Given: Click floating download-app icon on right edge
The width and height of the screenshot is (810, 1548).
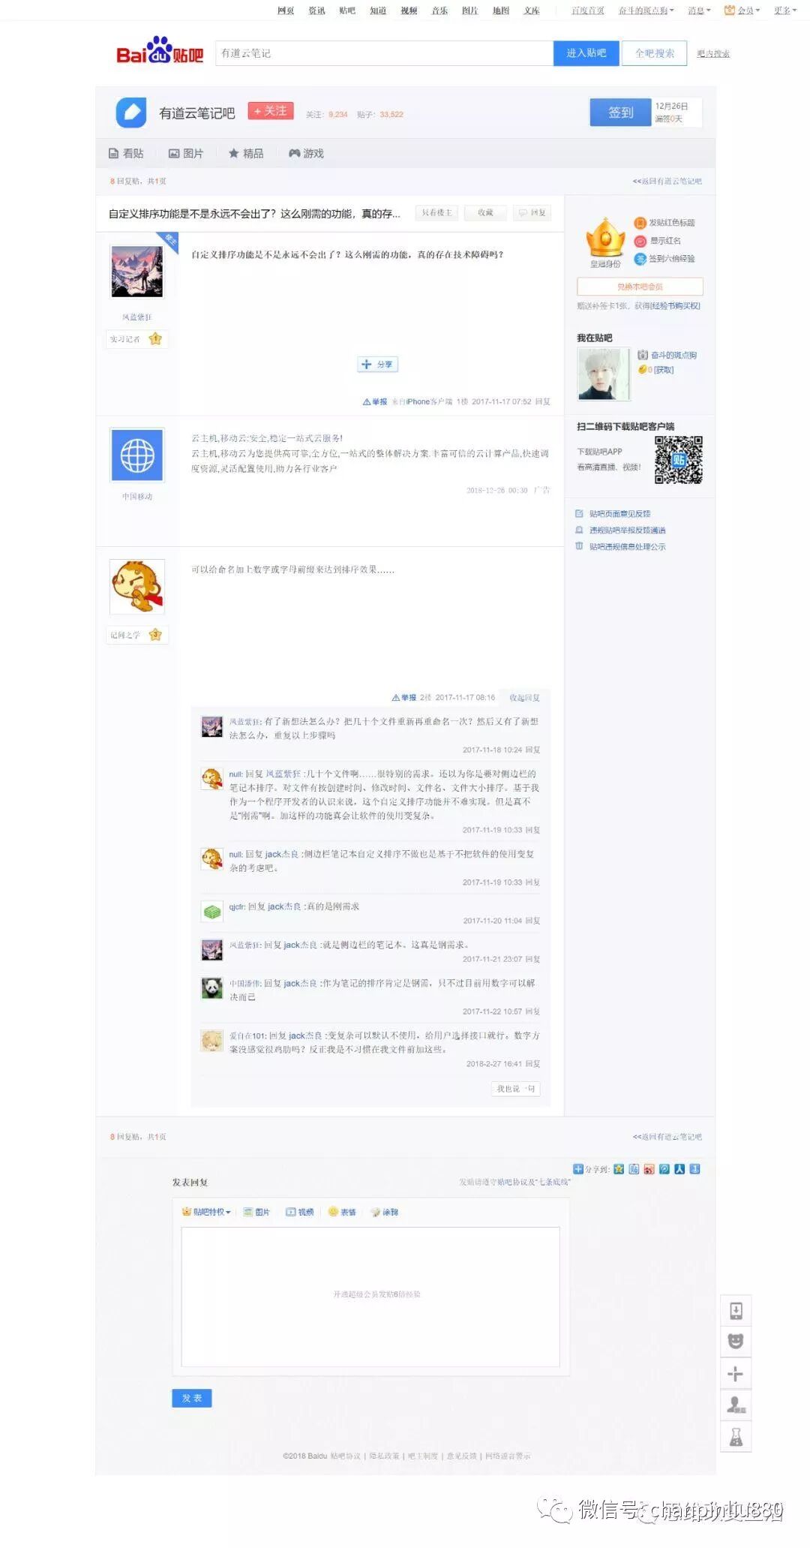Looking at the screenshot, I should click(x=736, y=1310).
